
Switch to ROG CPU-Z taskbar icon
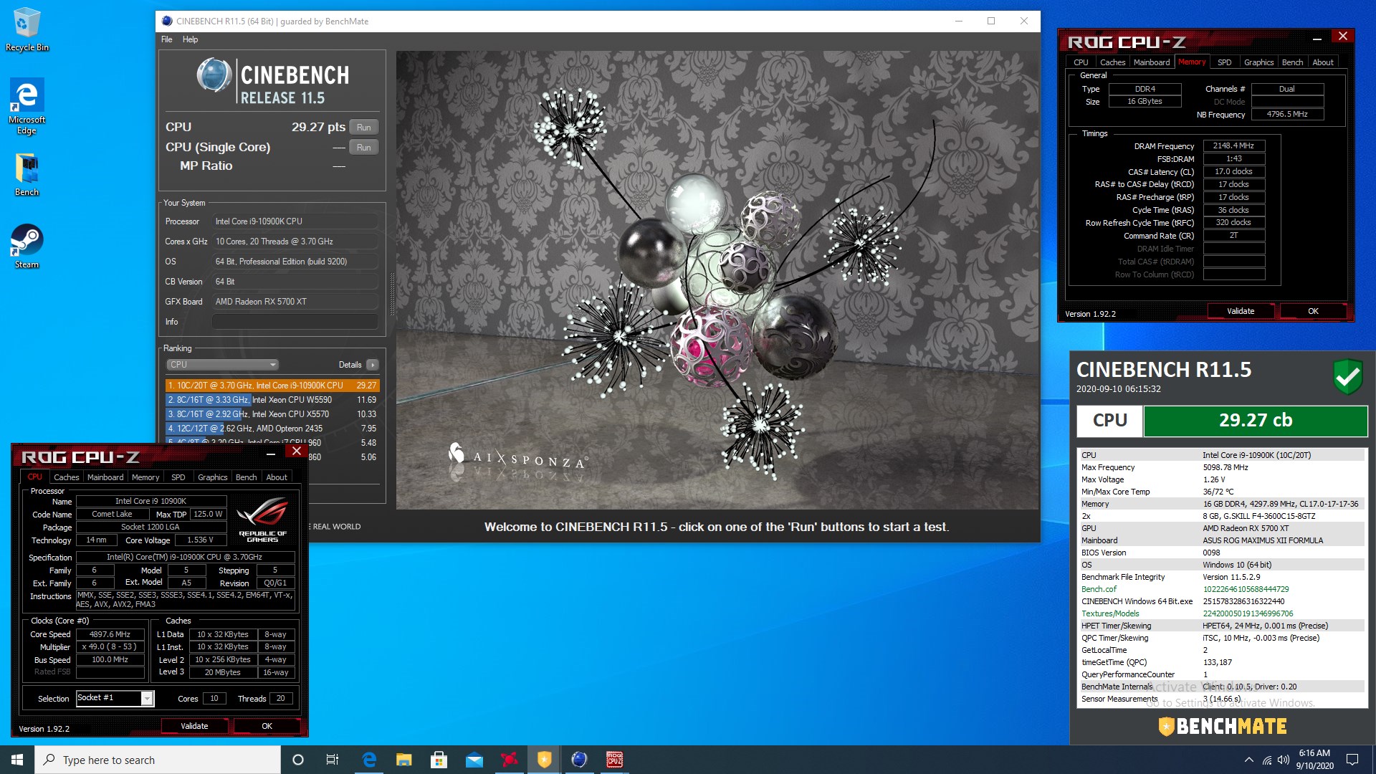coord(615,760)
